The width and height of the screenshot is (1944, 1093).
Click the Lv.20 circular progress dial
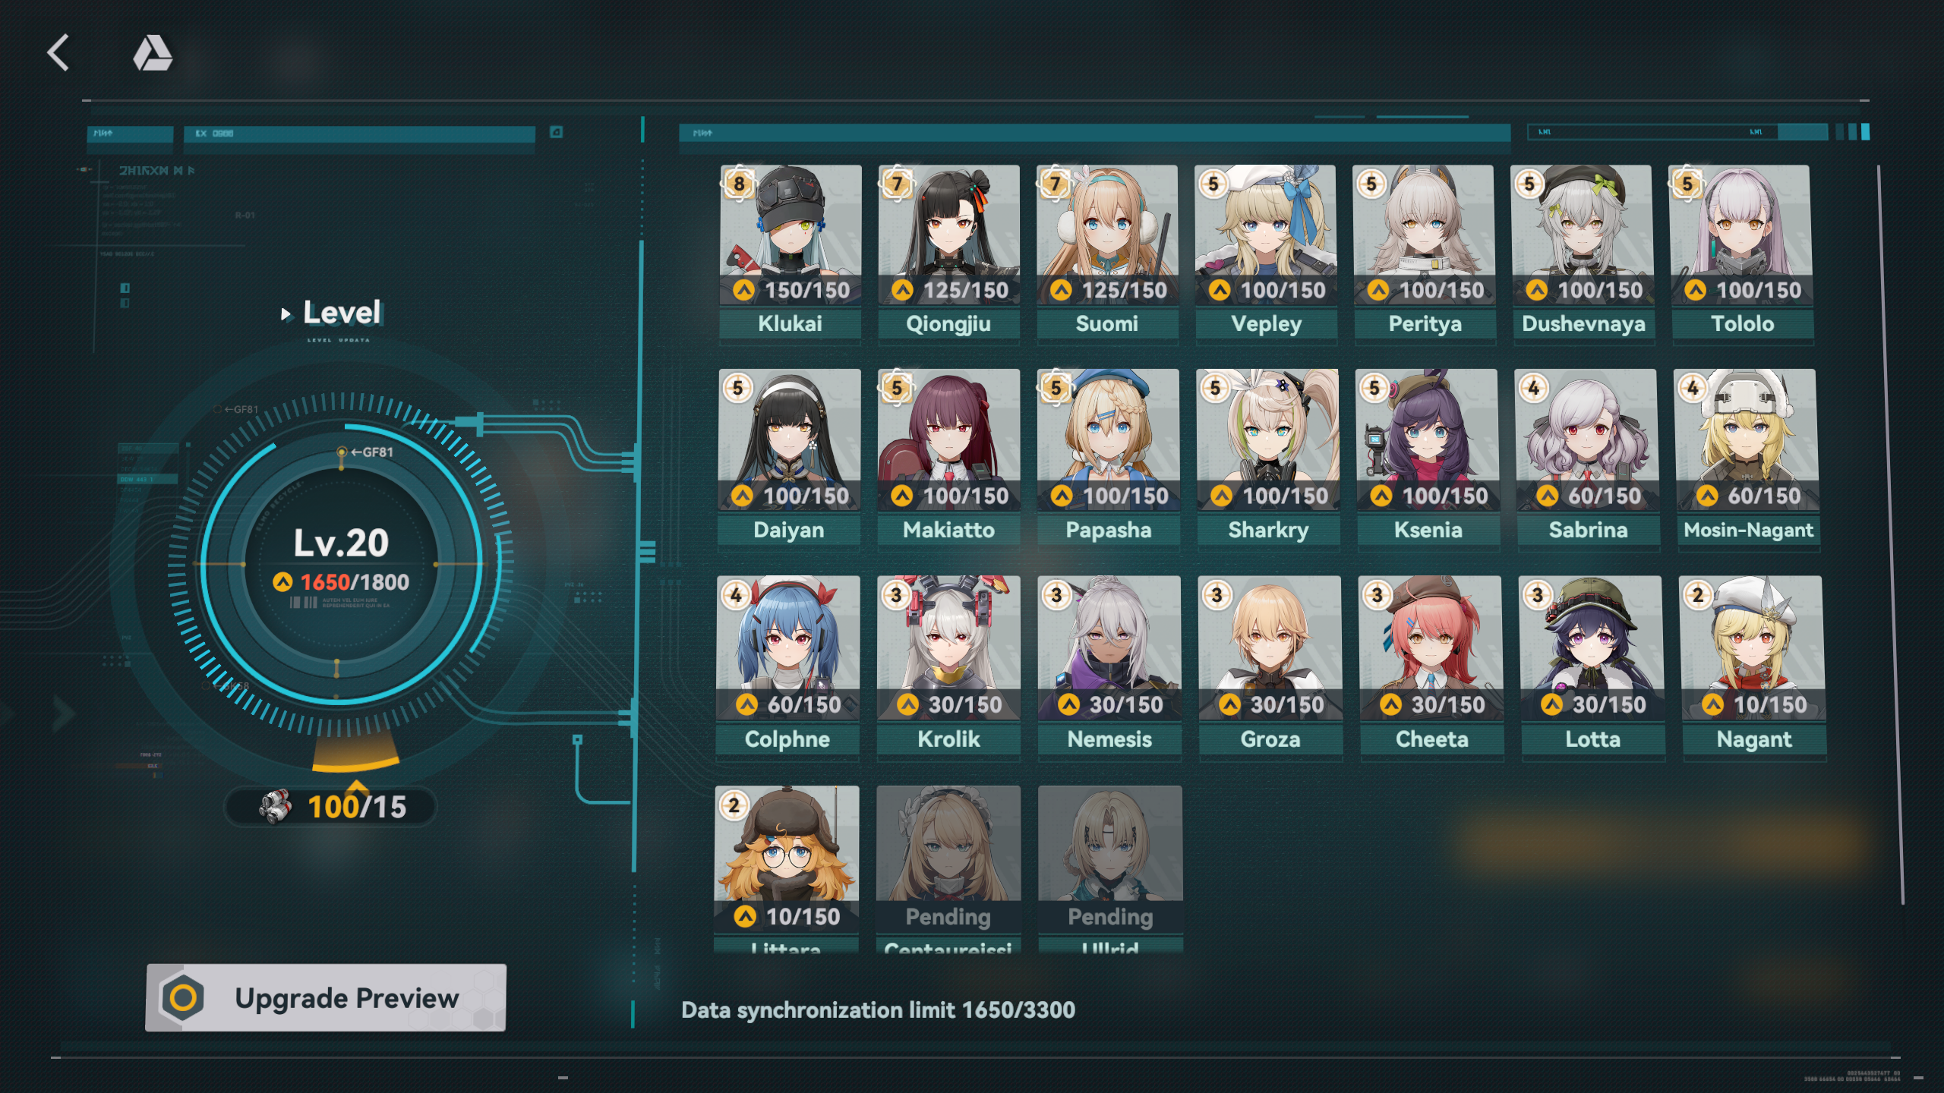point(341,565)
